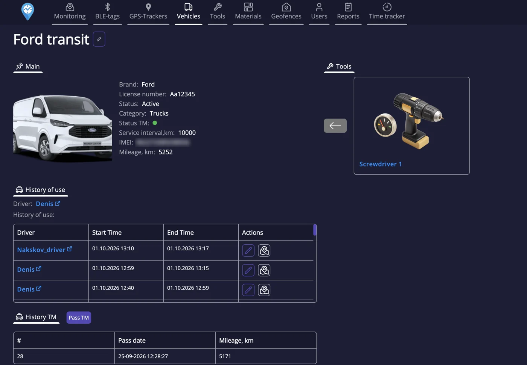Viewport: 527px width, 365px height.
Task: Open Geofences page
Action: 286,12
